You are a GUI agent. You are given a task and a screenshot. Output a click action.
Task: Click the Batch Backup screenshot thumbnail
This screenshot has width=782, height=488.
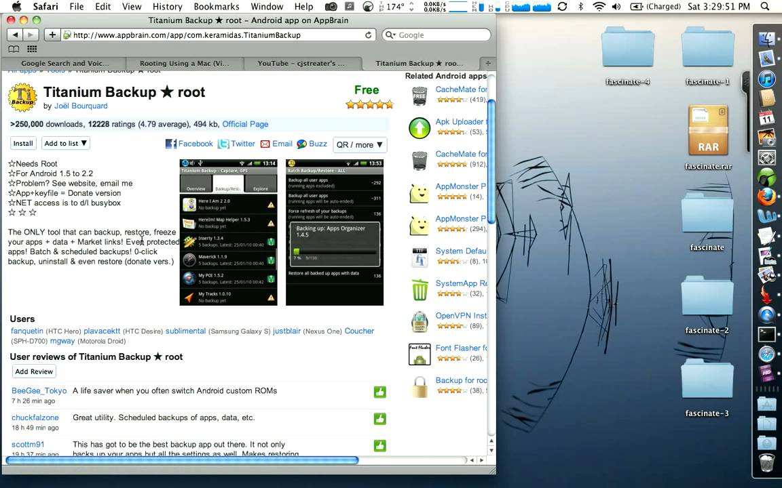pos(335,232)
